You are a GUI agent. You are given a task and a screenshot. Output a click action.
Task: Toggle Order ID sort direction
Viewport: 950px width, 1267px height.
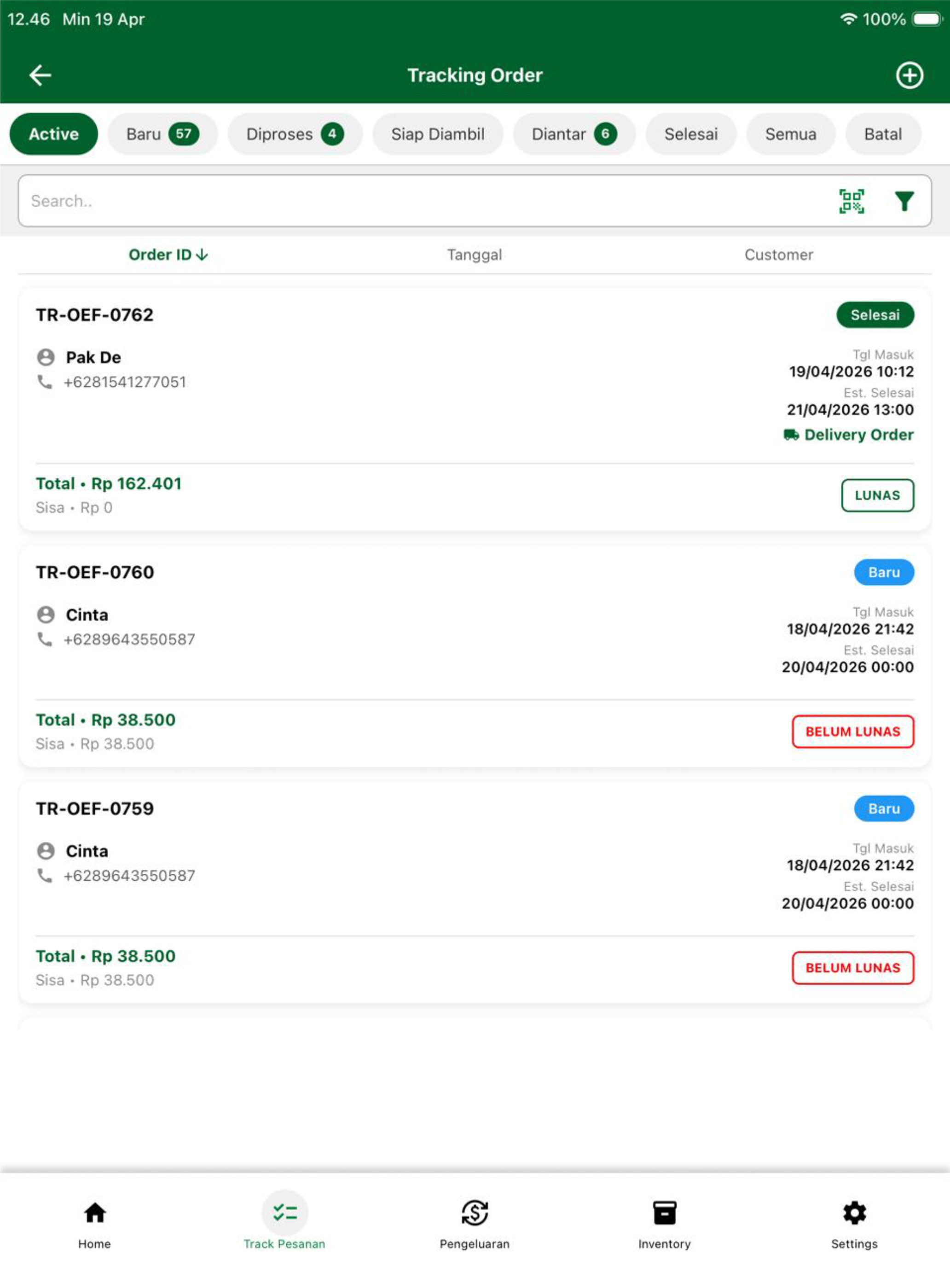point(168,255)
